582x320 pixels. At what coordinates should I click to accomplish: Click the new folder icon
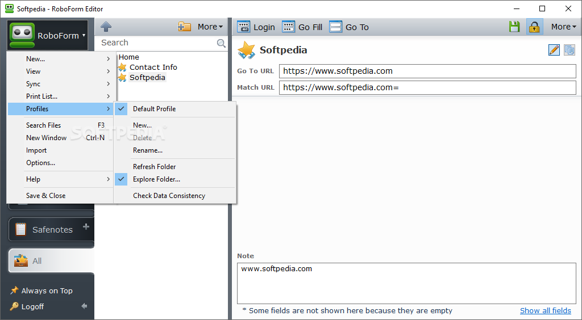[x=184, y=27]
